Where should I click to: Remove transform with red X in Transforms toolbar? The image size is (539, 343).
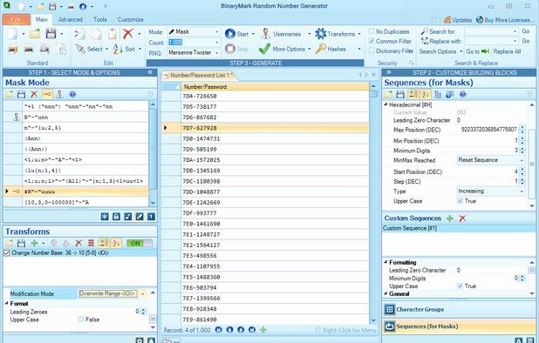tap(78, 243)
